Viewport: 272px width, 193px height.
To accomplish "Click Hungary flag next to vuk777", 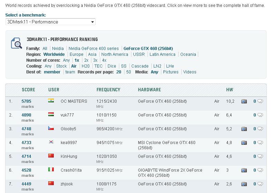I will pyautogui.click(x=51, y=114).
